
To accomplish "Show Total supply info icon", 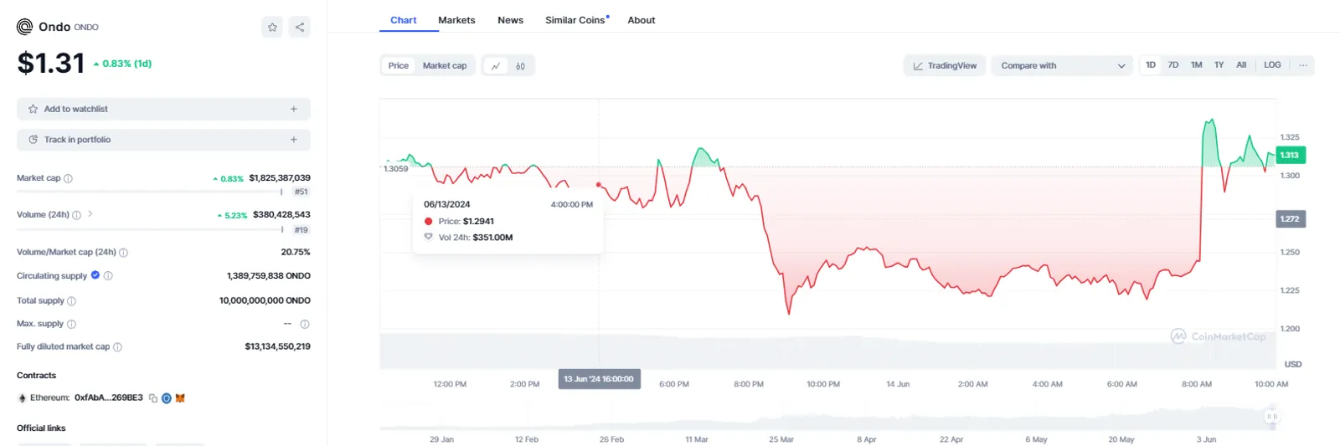I will (x=71, y=301).
